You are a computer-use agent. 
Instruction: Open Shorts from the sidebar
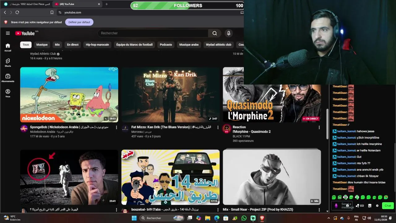[x=8, y=63]
